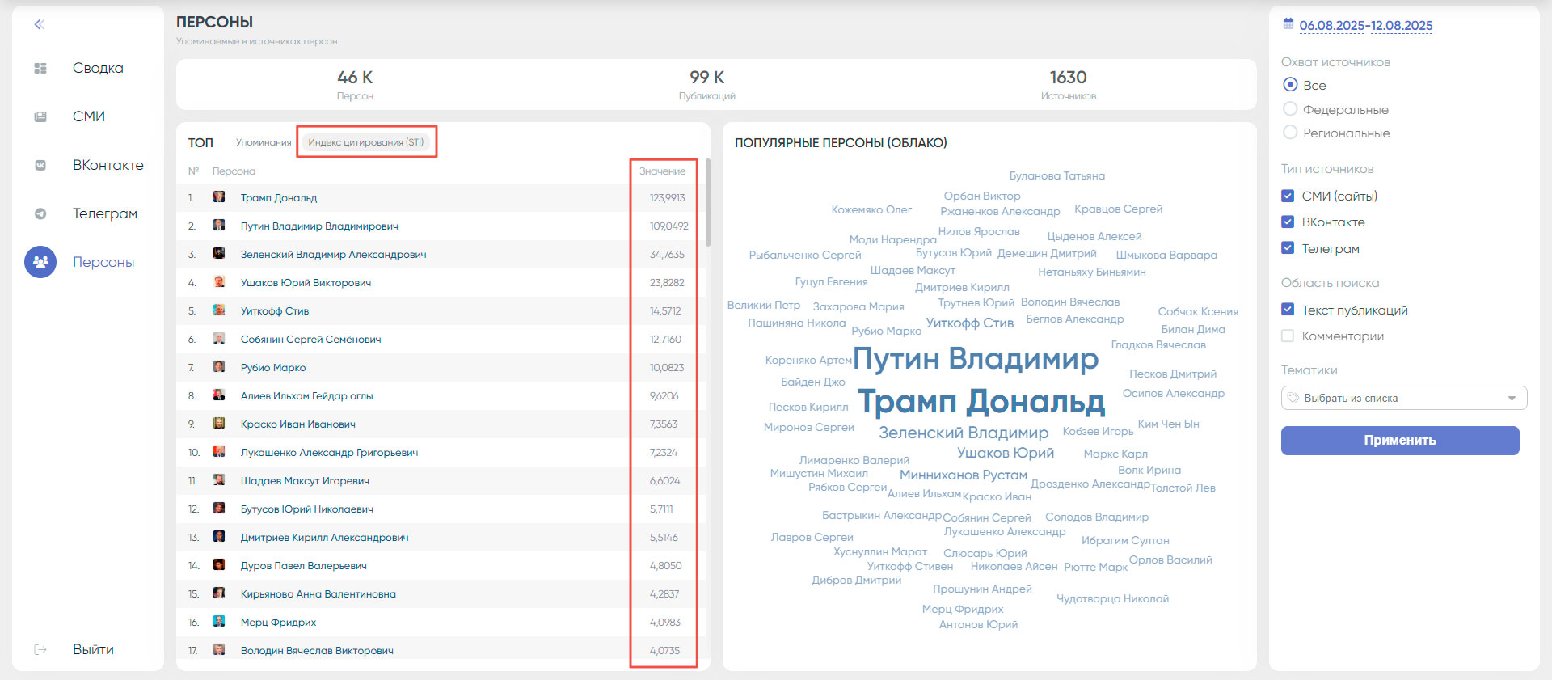Switch to the Упоминания tab
Image resolution: width=1552 pixels, height=680 pixels.
264,142
